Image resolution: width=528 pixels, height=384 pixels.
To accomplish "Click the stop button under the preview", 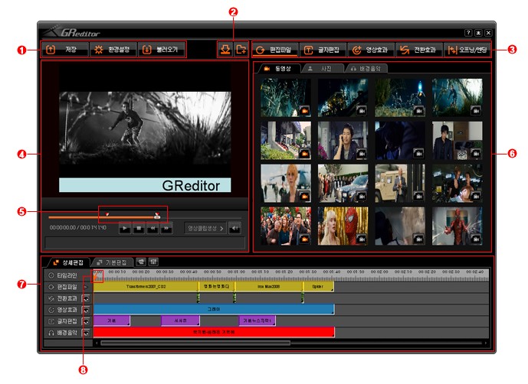I will (x=139, y=229).
